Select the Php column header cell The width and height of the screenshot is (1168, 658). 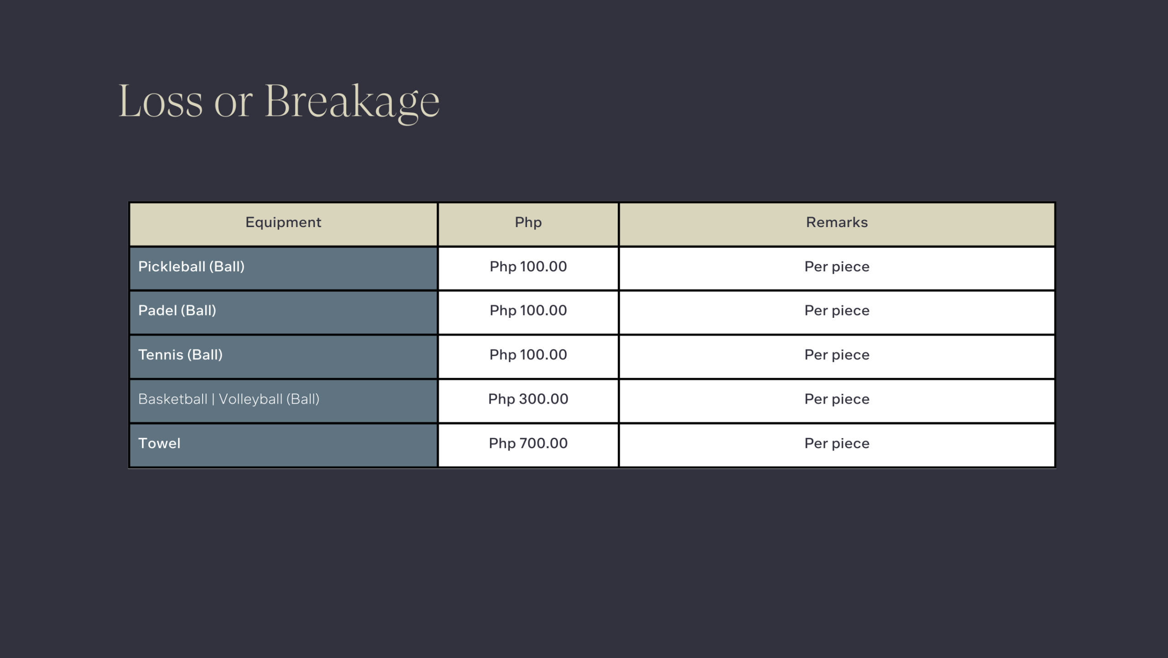pyautogui.click(x=528, y=223)
